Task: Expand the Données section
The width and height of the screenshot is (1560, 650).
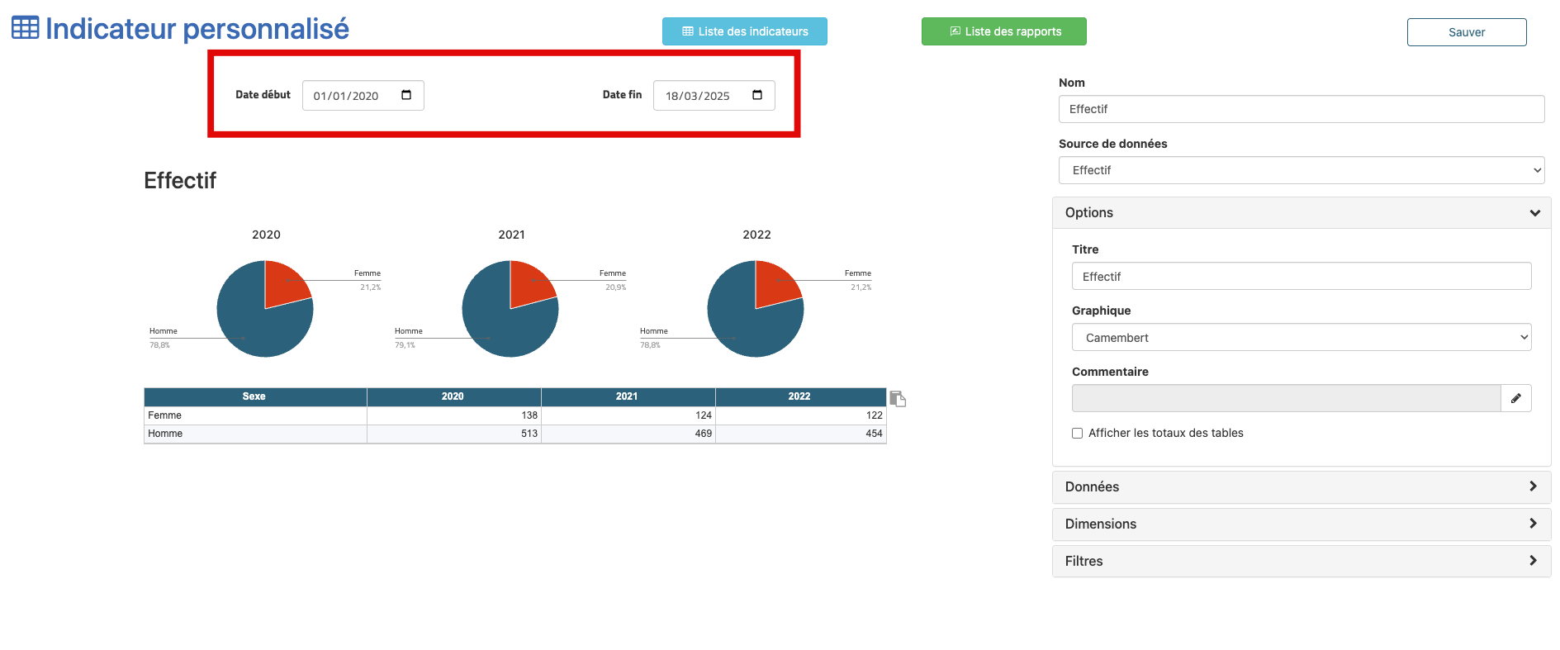Action: 1302,486
